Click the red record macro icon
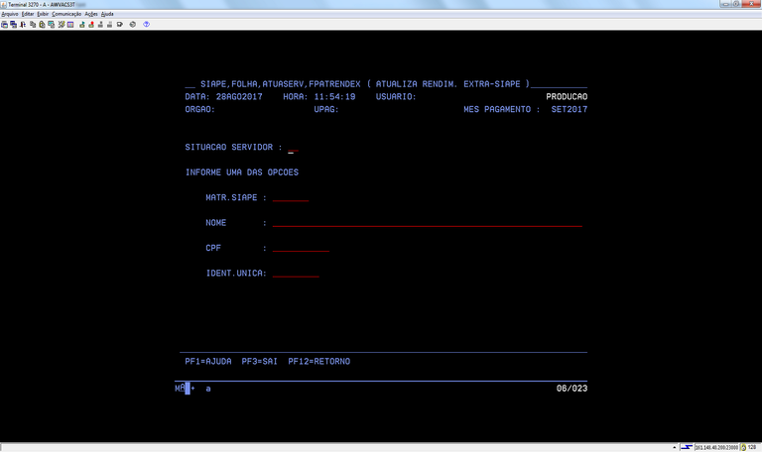 click(91, 24)
